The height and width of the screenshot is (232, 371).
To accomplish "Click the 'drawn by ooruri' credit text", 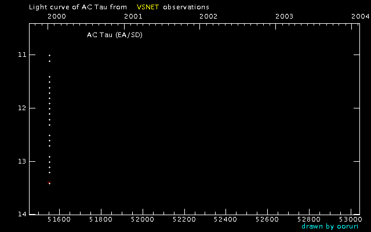I will (330, 226).
